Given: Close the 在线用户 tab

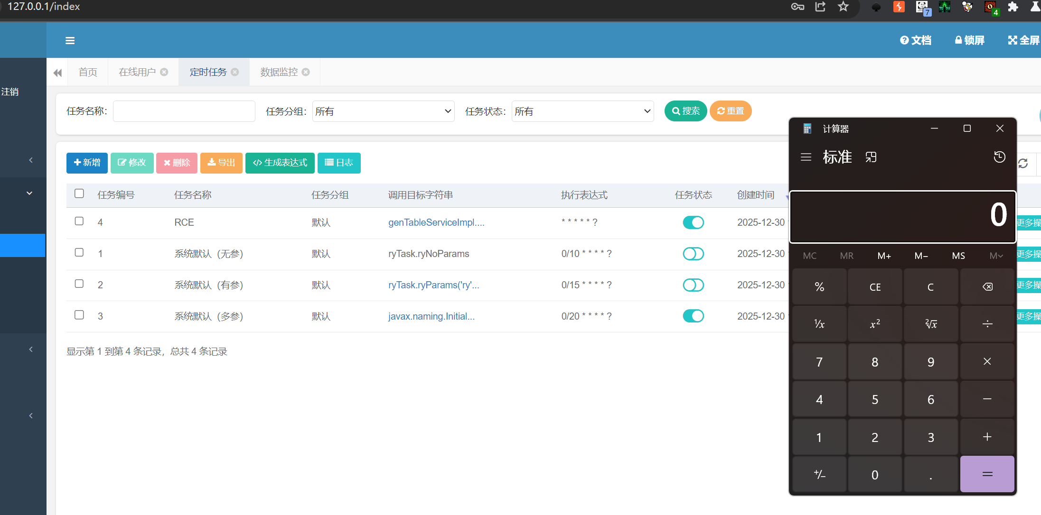Looking at the screenshot, I should point(164,72).
